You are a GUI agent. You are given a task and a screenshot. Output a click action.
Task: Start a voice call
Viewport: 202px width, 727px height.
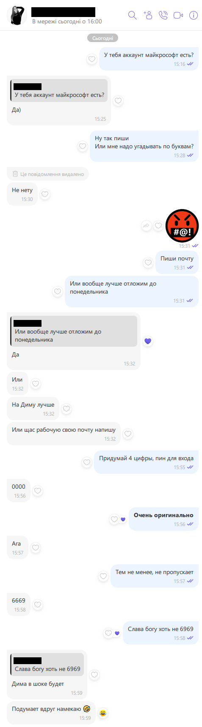coord(163,15)
